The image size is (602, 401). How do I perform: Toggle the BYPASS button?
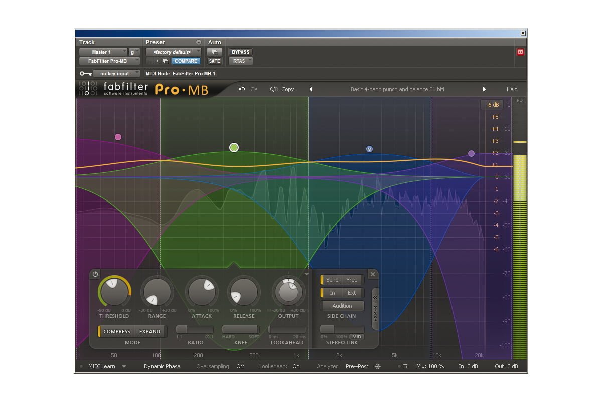click(x=241, y=52)
